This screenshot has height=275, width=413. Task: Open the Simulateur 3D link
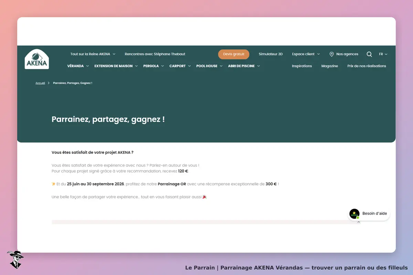coord(271,54)
